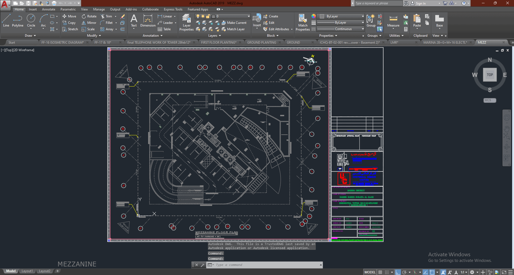The image size is (514, 275).
Task: Toggle snap mode dots icon
Action: [x=387, y=272]
